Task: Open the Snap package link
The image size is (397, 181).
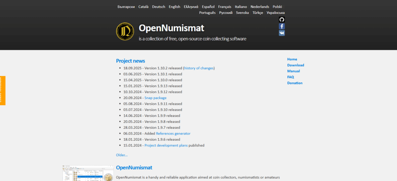Action: (155, 98)
